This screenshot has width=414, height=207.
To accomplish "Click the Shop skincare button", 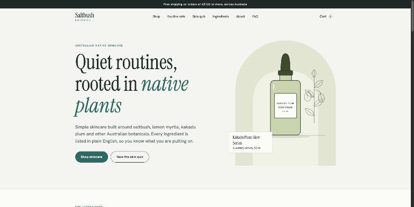I will point(92,157).
